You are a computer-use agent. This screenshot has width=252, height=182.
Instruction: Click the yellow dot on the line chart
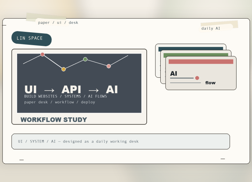[64, 69]
